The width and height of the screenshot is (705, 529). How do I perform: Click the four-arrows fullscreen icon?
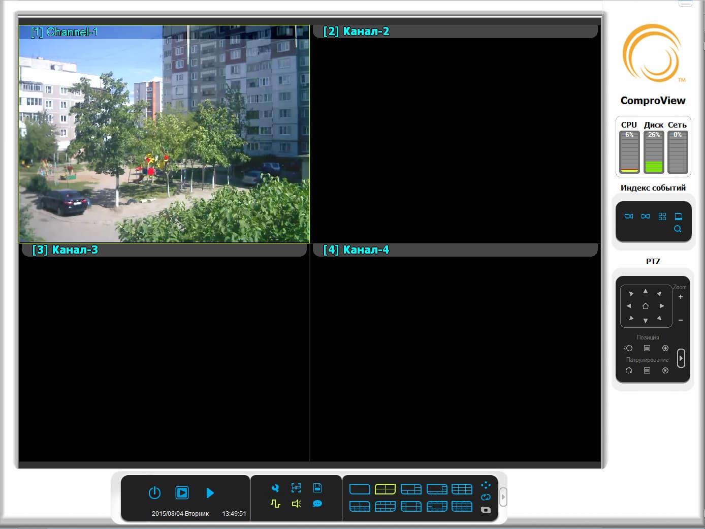point(486,485)
